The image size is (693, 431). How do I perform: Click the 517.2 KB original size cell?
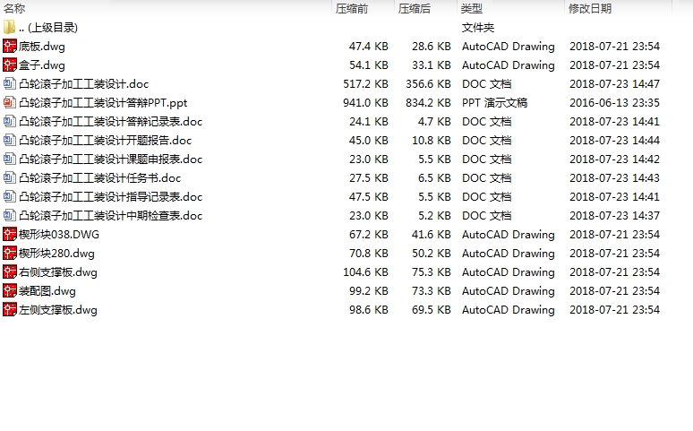click(365, 84)
